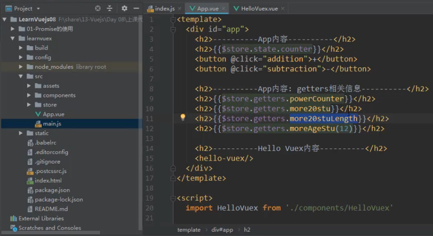Close the index.js tab
Screen dimensions: 433x236
click(180, 8)
